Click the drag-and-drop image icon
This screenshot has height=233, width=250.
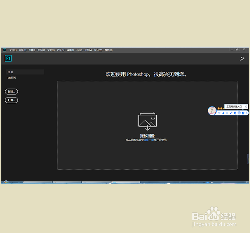click(x=147, y=121)
